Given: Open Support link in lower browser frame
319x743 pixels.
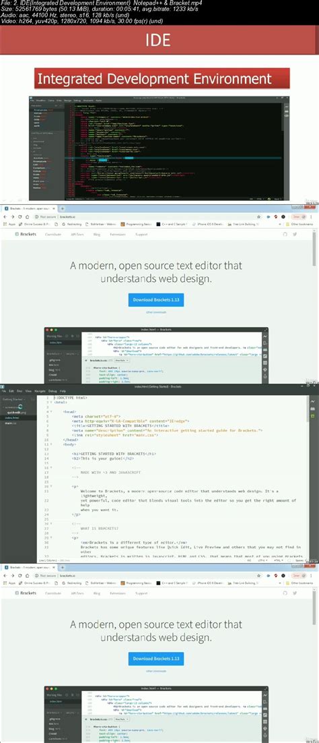Looking at the screenshot, I should pos(141,593).
